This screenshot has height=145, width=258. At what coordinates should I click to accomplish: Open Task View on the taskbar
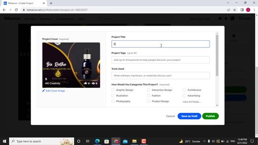(88, 141)
